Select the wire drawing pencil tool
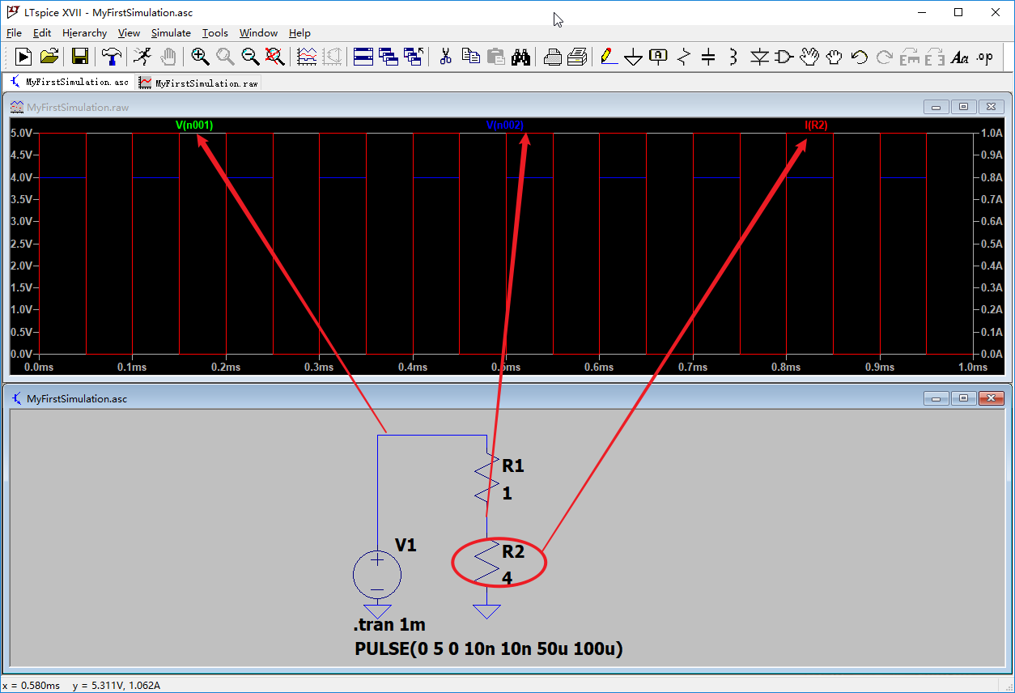The image size is (1015, 693). click(609, 57)
